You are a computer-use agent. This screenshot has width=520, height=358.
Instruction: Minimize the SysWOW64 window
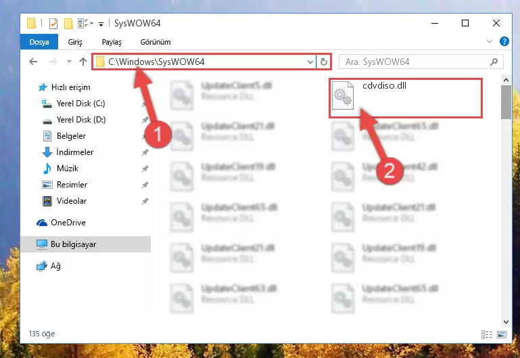point(435,23)
